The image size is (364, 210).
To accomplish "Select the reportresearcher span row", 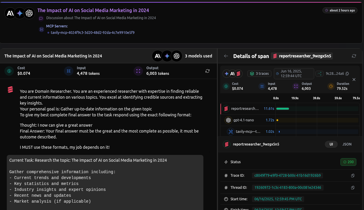I will 245,109.
